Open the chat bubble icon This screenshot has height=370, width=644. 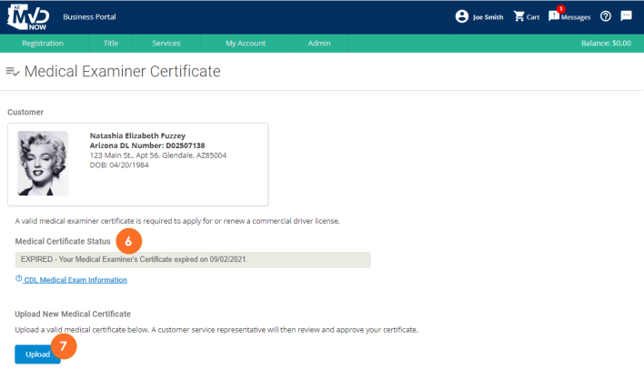(x=626, y=16)
